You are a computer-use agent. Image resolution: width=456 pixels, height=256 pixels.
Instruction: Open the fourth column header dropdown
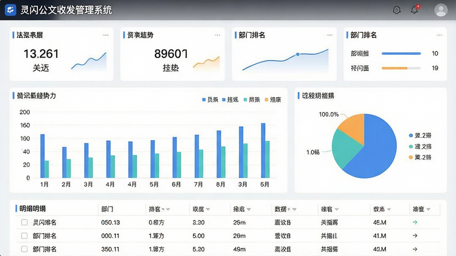[248, 209]
